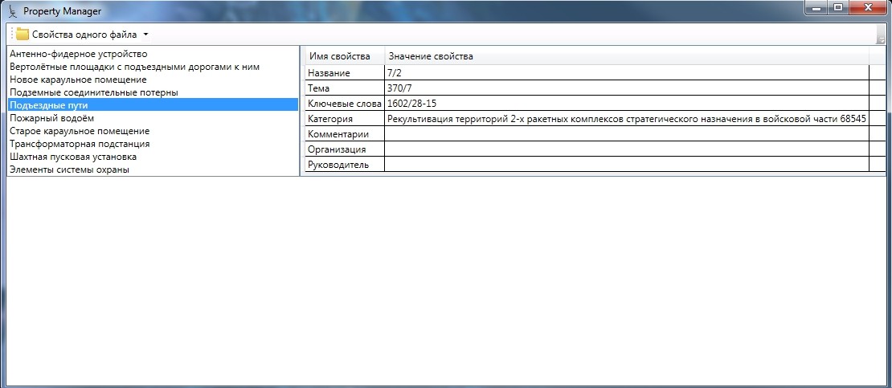
Task: Click the empty value cell for 'Организация'
Action: tap(627, 149)
